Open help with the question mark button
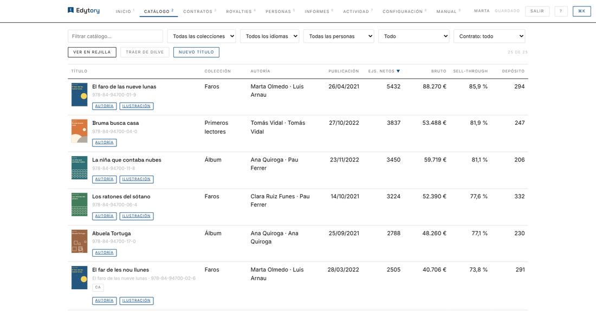The width and height of the screenshot is (596, 314). [561, 11]
